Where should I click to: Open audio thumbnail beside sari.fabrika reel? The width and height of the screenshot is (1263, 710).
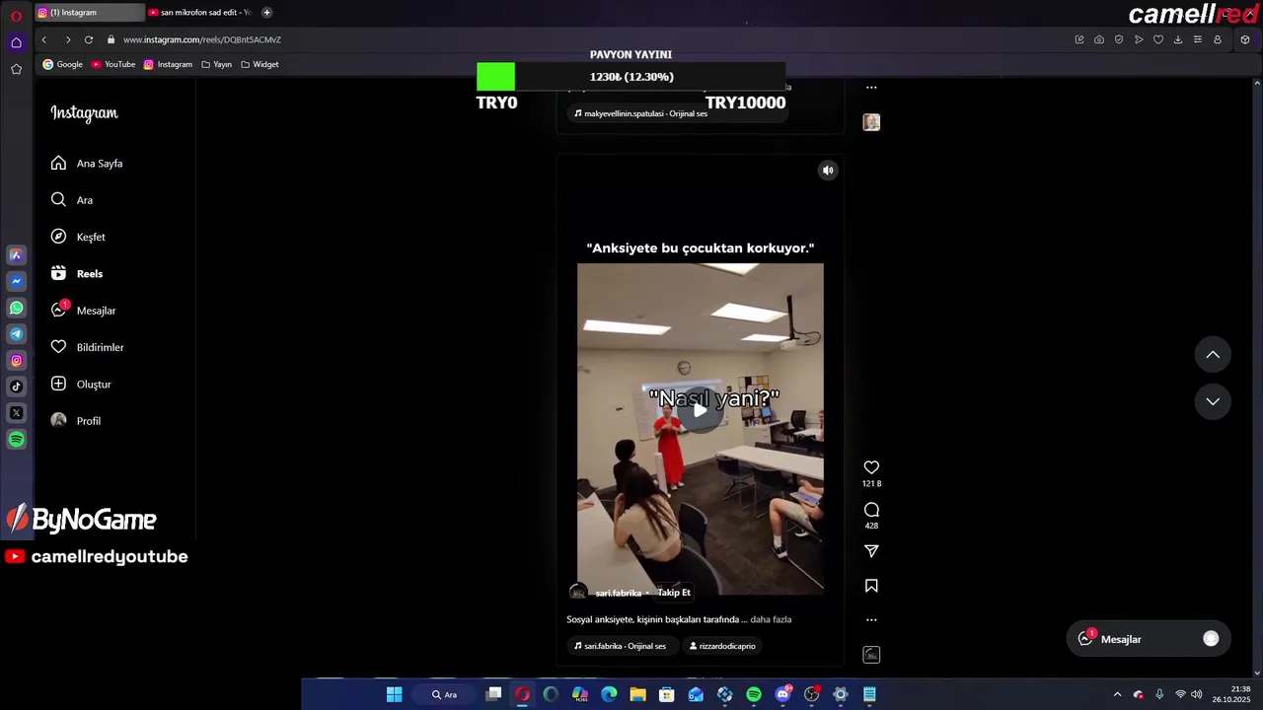point(871,655)
